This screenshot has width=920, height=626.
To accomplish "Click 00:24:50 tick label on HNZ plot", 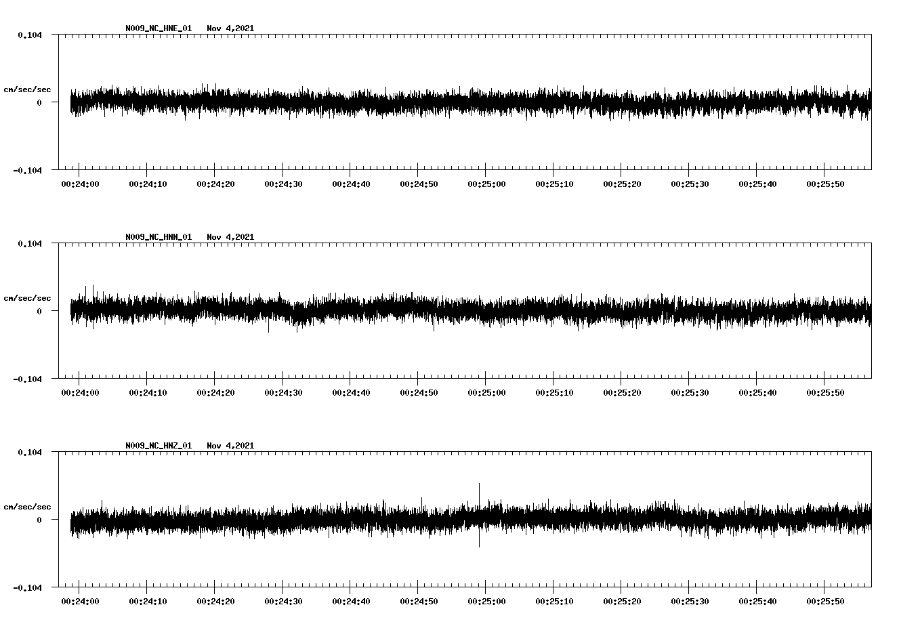I will [x=419, y=602].
